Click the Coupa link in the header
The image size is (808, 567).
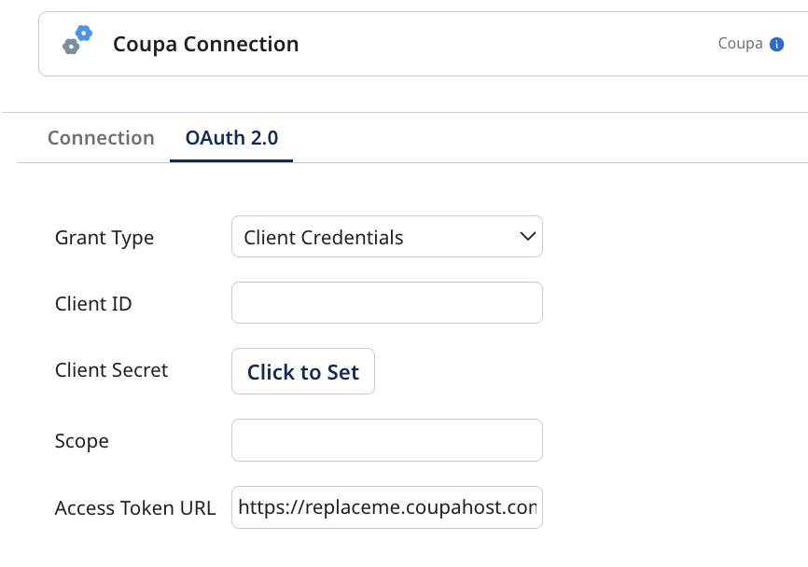click(738, 43)
